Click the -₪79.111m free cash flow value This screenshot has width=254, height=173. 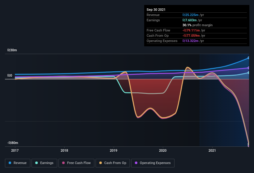point(191,30)
